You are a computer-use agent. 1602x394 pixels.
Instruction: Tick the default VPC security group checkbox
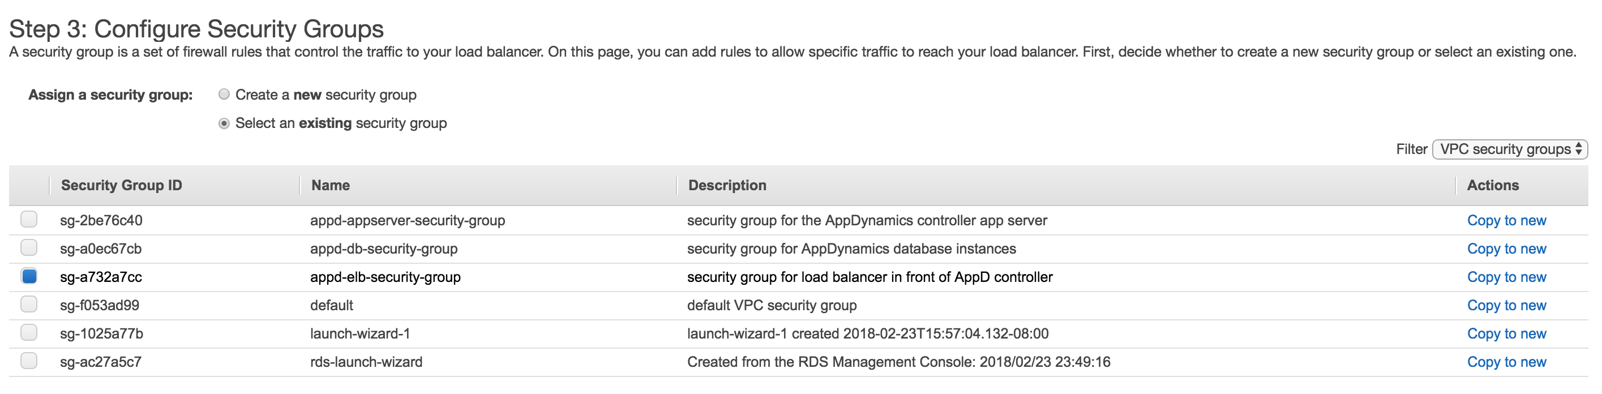(x=29, y=305)
